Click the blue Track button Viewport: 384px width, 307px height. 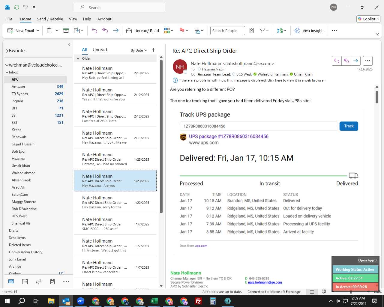coord(349,126)
